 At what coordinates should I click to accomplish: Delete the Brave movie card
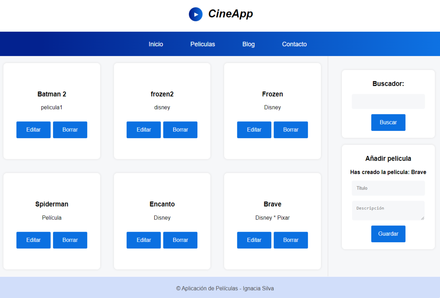(x=291, y=240)
